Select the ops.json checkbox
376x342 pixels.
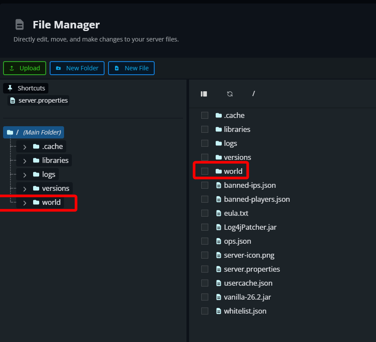pyautogui.click(x=204, y=241)
